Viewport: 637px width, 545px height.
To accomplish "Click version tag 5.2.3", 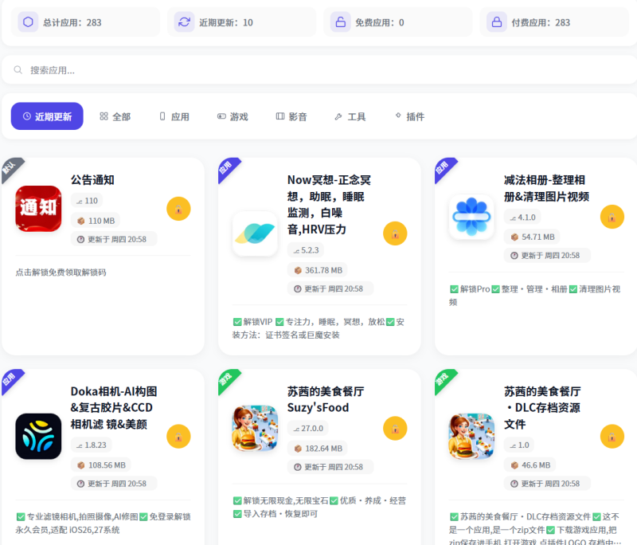I will [306, 250].
